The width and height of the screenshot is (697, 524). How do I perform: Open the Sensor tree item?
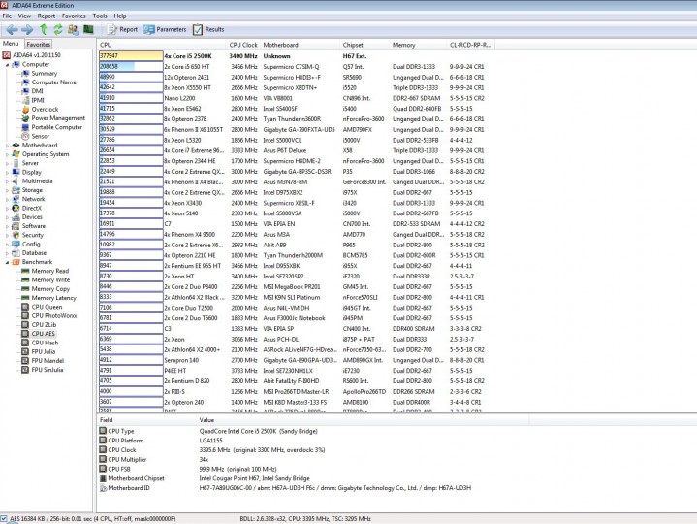tap(36, 136)
